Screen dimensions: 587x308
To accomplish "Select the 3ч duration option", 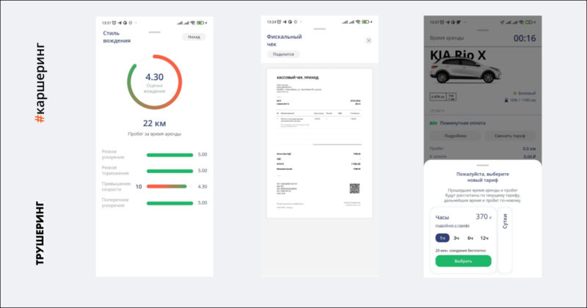I will 456,238.
